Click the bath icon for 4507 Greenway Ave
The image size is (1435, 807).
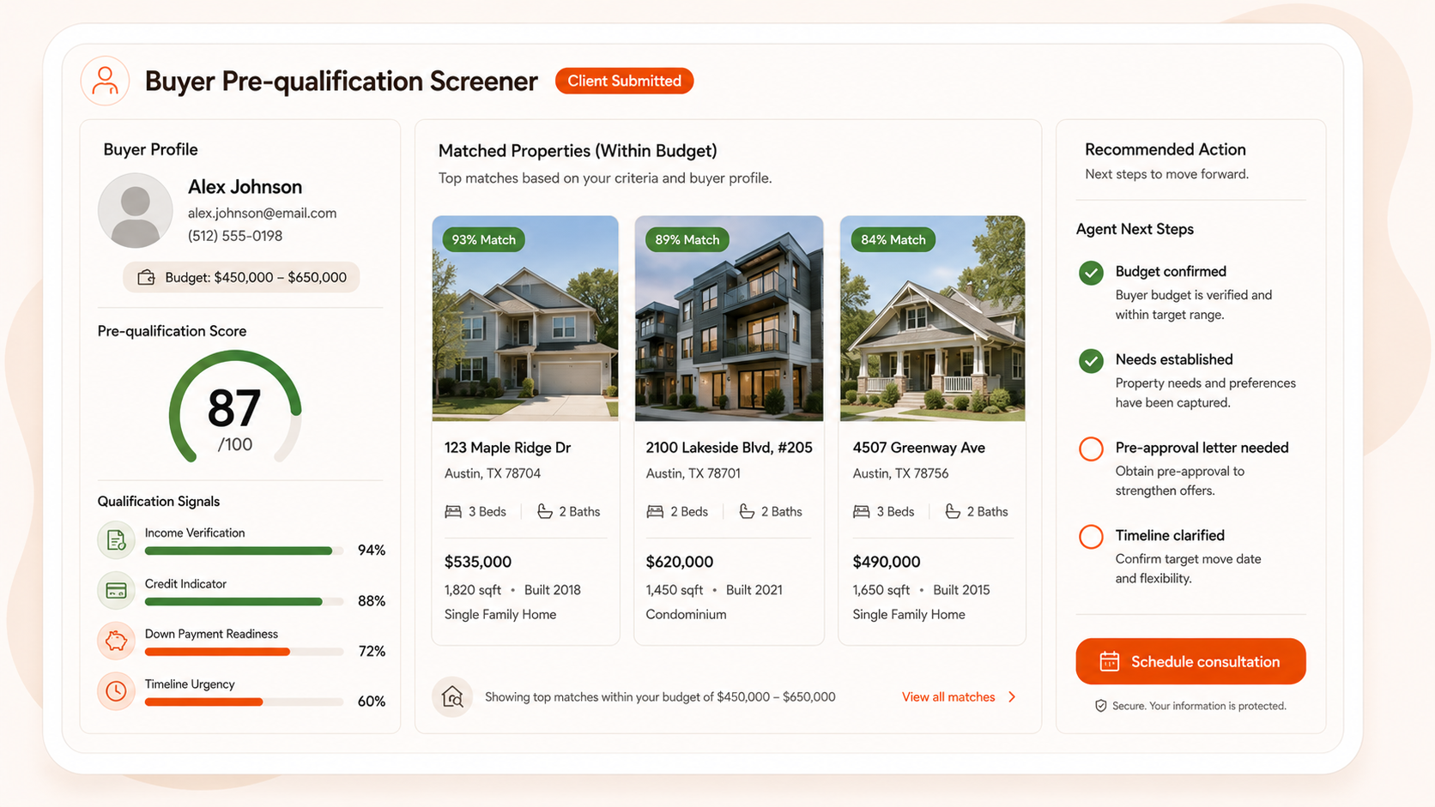tap(953, 512)
